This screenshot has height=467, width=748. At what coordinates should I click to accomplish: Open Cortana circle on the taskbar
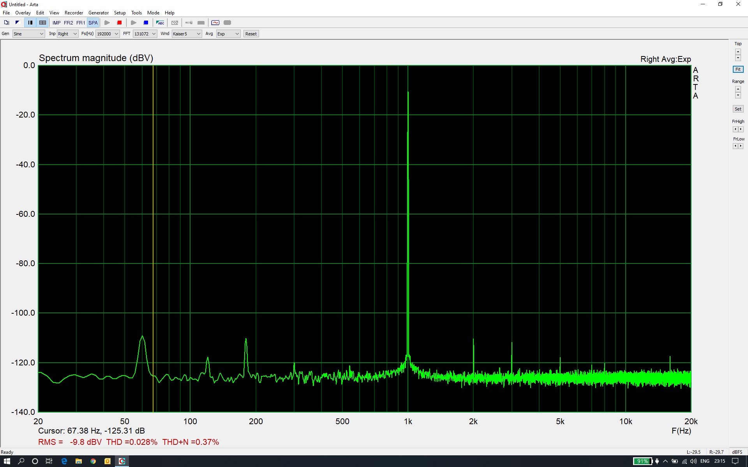[35, 461]
